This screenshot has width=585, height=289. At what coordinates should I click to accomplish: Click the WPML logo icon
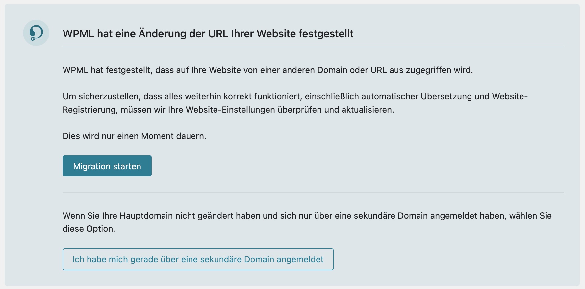[x=36, y=33]
